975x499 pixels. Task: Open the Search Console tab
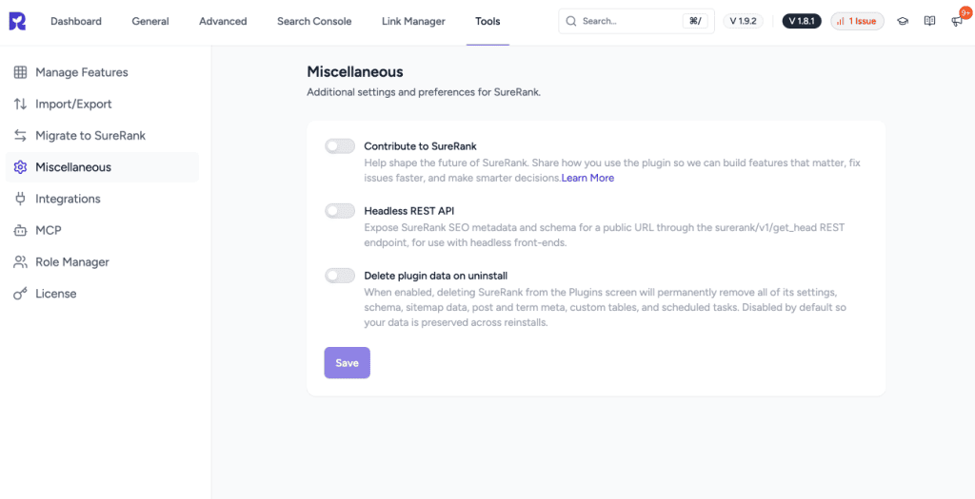tap(314, 21)
